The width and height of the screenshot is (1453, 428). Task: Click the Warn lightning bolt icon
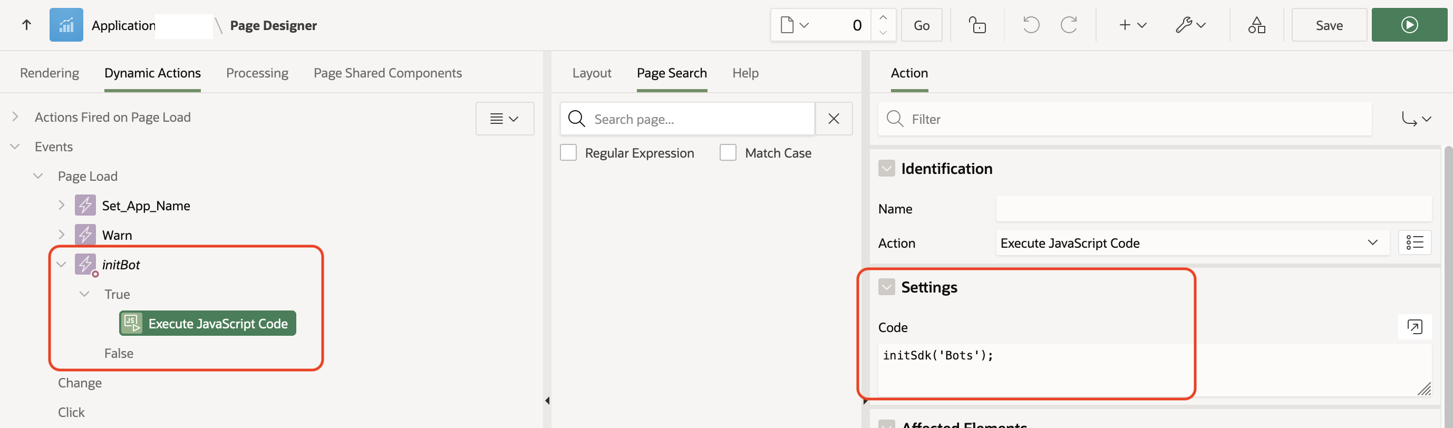coord(85,235)
